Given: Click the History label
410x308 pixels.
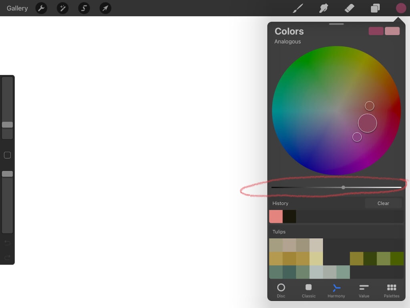Looking at the screenshot, I should (x=280, y=203).
